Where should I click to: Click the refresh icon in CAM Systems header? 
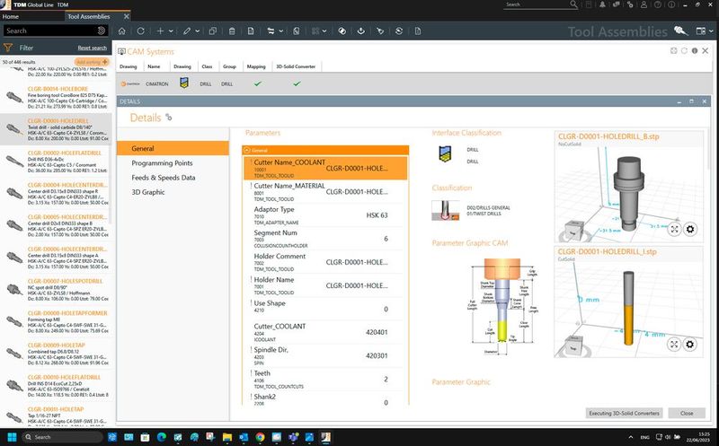(684, 51)
